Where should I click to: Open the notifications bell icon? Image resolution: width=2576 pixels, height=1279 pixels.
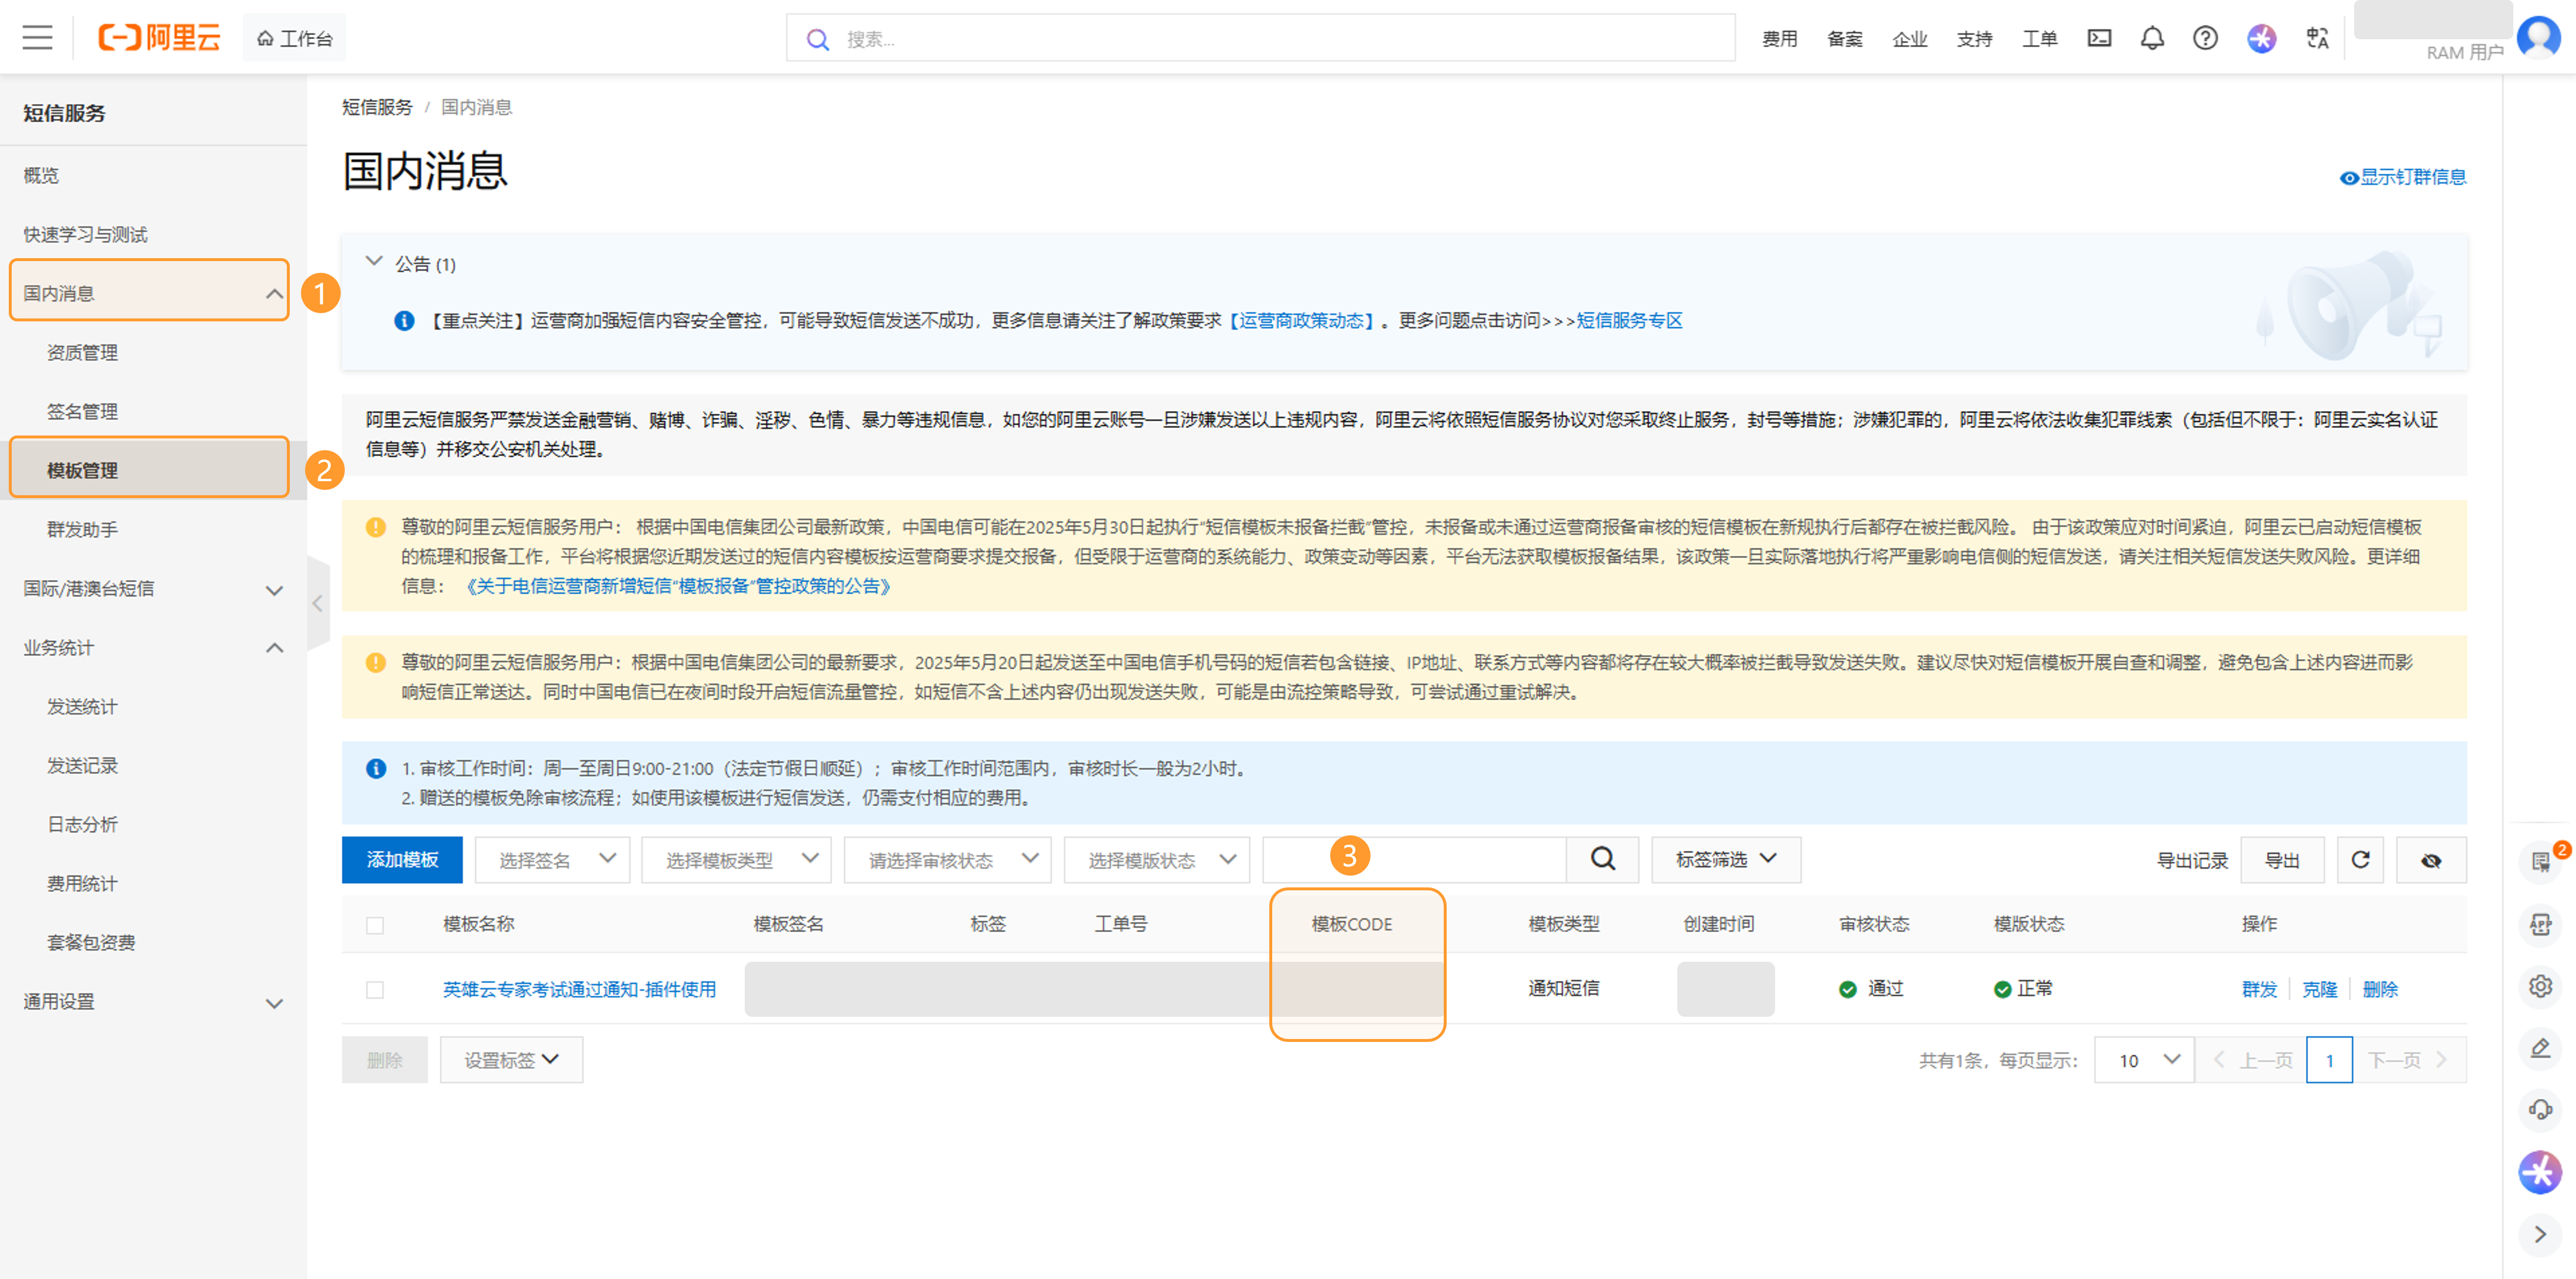pos(2152,38)
